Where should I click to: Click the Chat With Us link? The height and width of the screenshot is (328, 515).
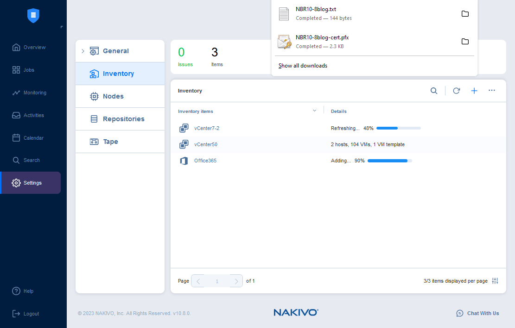(x=483, y=313)
